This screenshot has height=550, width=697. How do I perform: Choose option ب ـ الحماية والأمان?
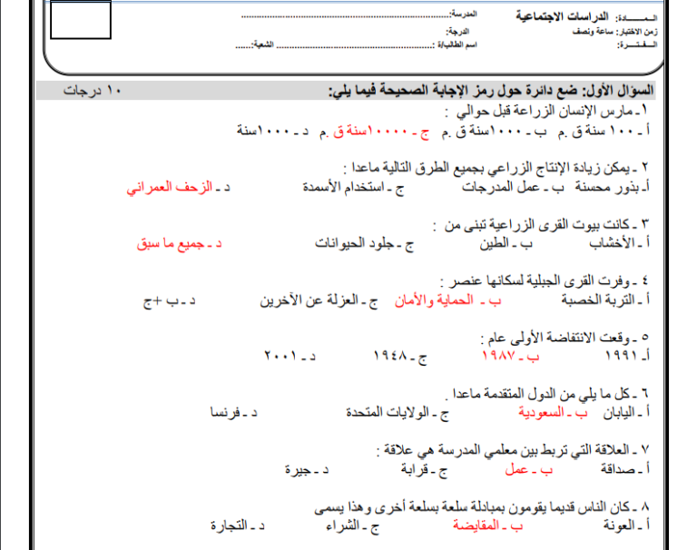[448, 300]
